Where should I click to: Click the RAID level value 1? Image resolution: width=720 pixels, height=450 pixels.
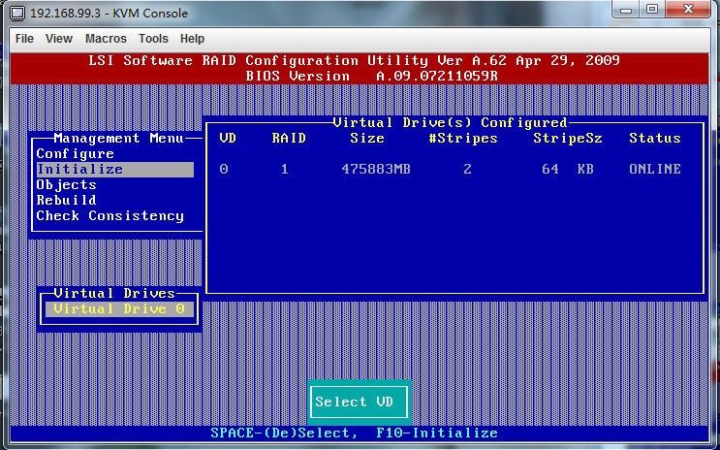285,169
